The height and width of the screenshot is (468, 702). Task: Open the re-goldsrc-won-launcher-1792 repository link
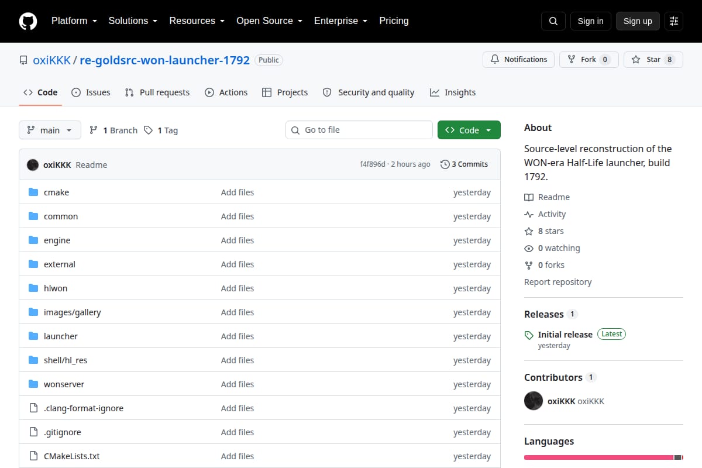(164, 60)
